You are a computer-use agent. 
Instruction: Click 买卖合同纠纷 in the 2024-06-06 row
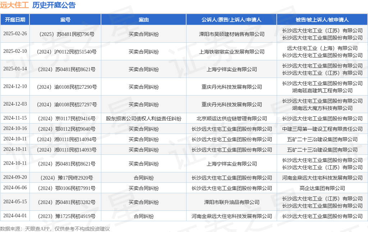coord(144,189)
